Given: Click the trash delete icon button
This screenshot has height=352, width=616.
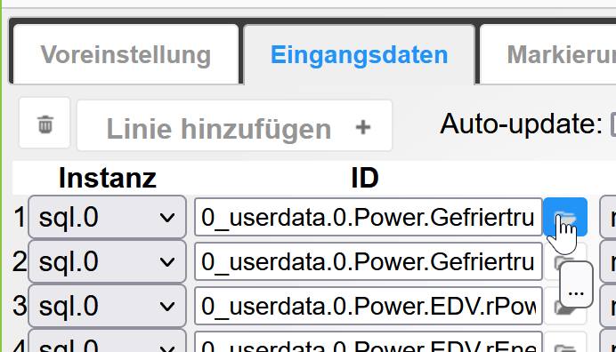Looking at the screenshot, I should click(45, 124).
